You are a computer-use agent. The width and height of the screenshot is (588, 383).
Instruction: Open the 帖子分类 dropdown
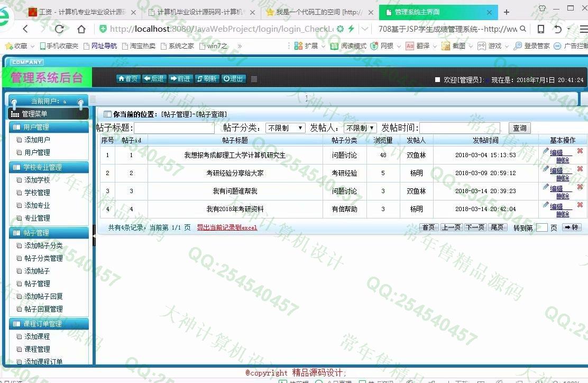pyautogui.click(x=285, y=128)
